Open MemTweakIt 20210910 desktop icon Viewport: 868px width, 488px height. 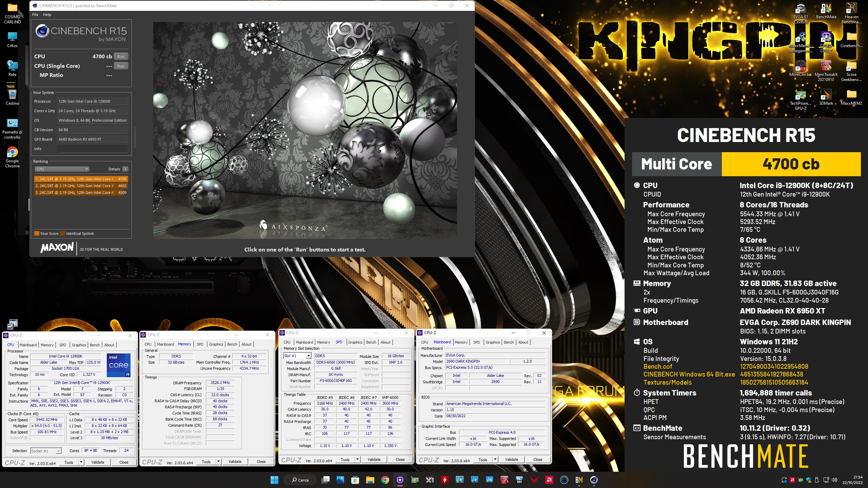tap(826, 71)
